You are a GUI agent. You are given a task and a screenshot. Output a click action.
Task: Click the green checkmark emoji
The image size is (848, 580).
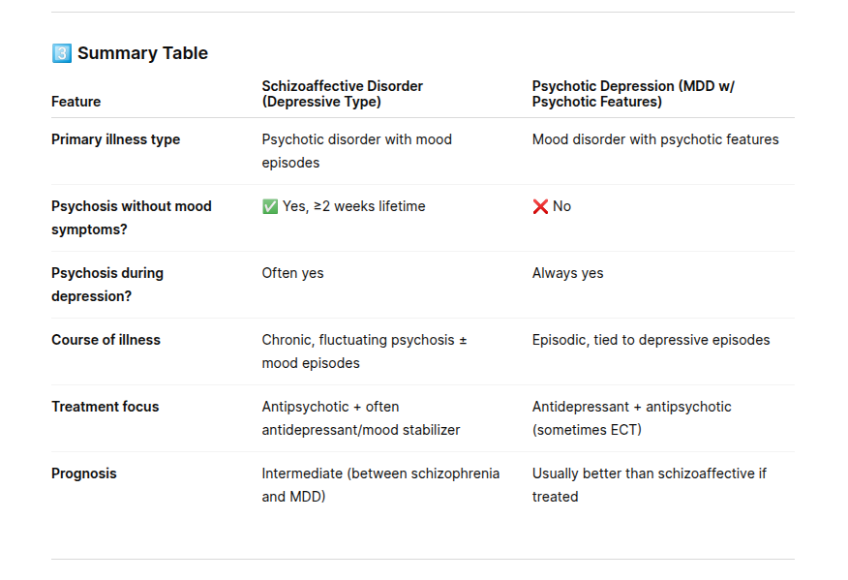coord(270,206)
